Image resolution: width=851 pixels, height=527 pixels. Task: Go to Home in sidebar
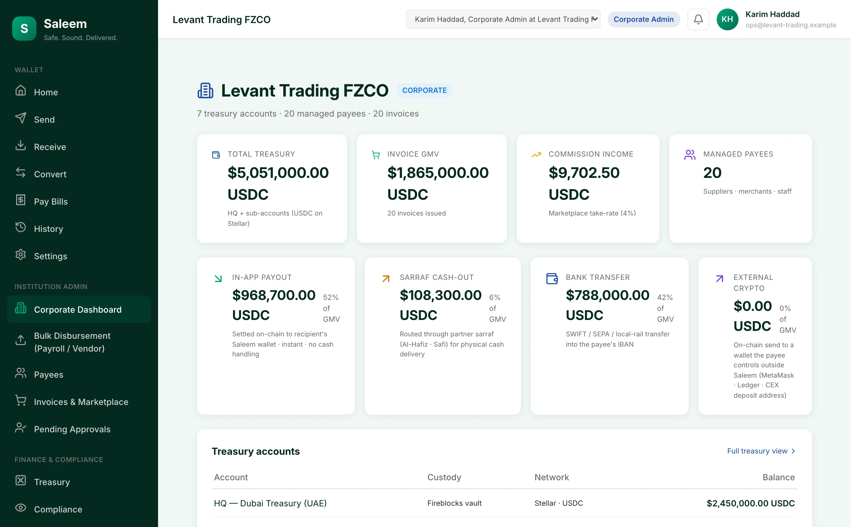click(79, 92)
